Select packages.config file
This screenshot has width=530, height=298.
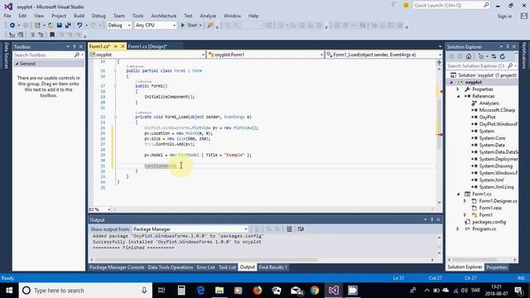pyautogui.click(x=489, y=222)
